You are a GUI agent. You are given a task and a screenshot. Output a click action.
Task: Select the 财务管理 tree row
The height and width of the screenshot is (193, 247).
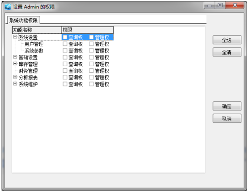(x=28, y=71)
